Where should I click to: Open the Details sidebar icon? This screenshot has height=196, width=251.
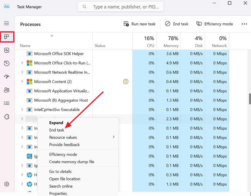(6, 103)
